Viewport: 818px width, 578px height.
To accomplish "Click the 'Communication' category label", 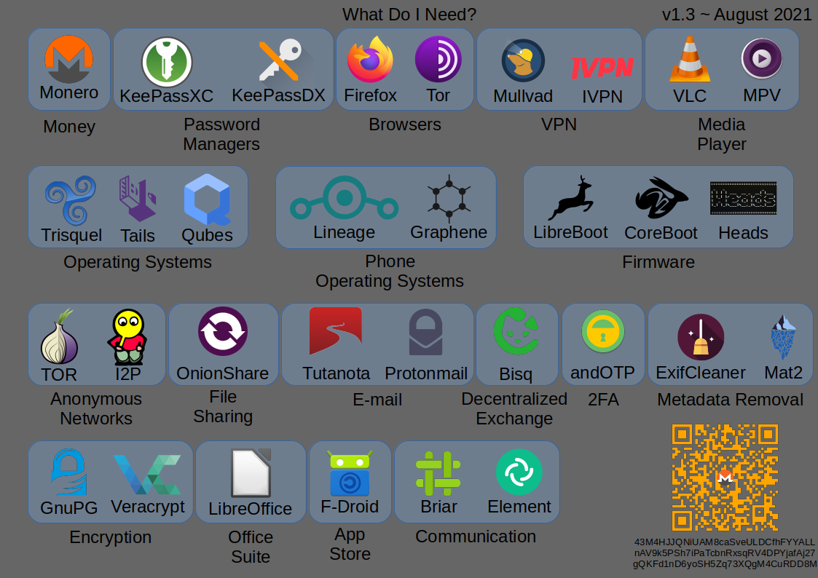I will tap(476, 537).
